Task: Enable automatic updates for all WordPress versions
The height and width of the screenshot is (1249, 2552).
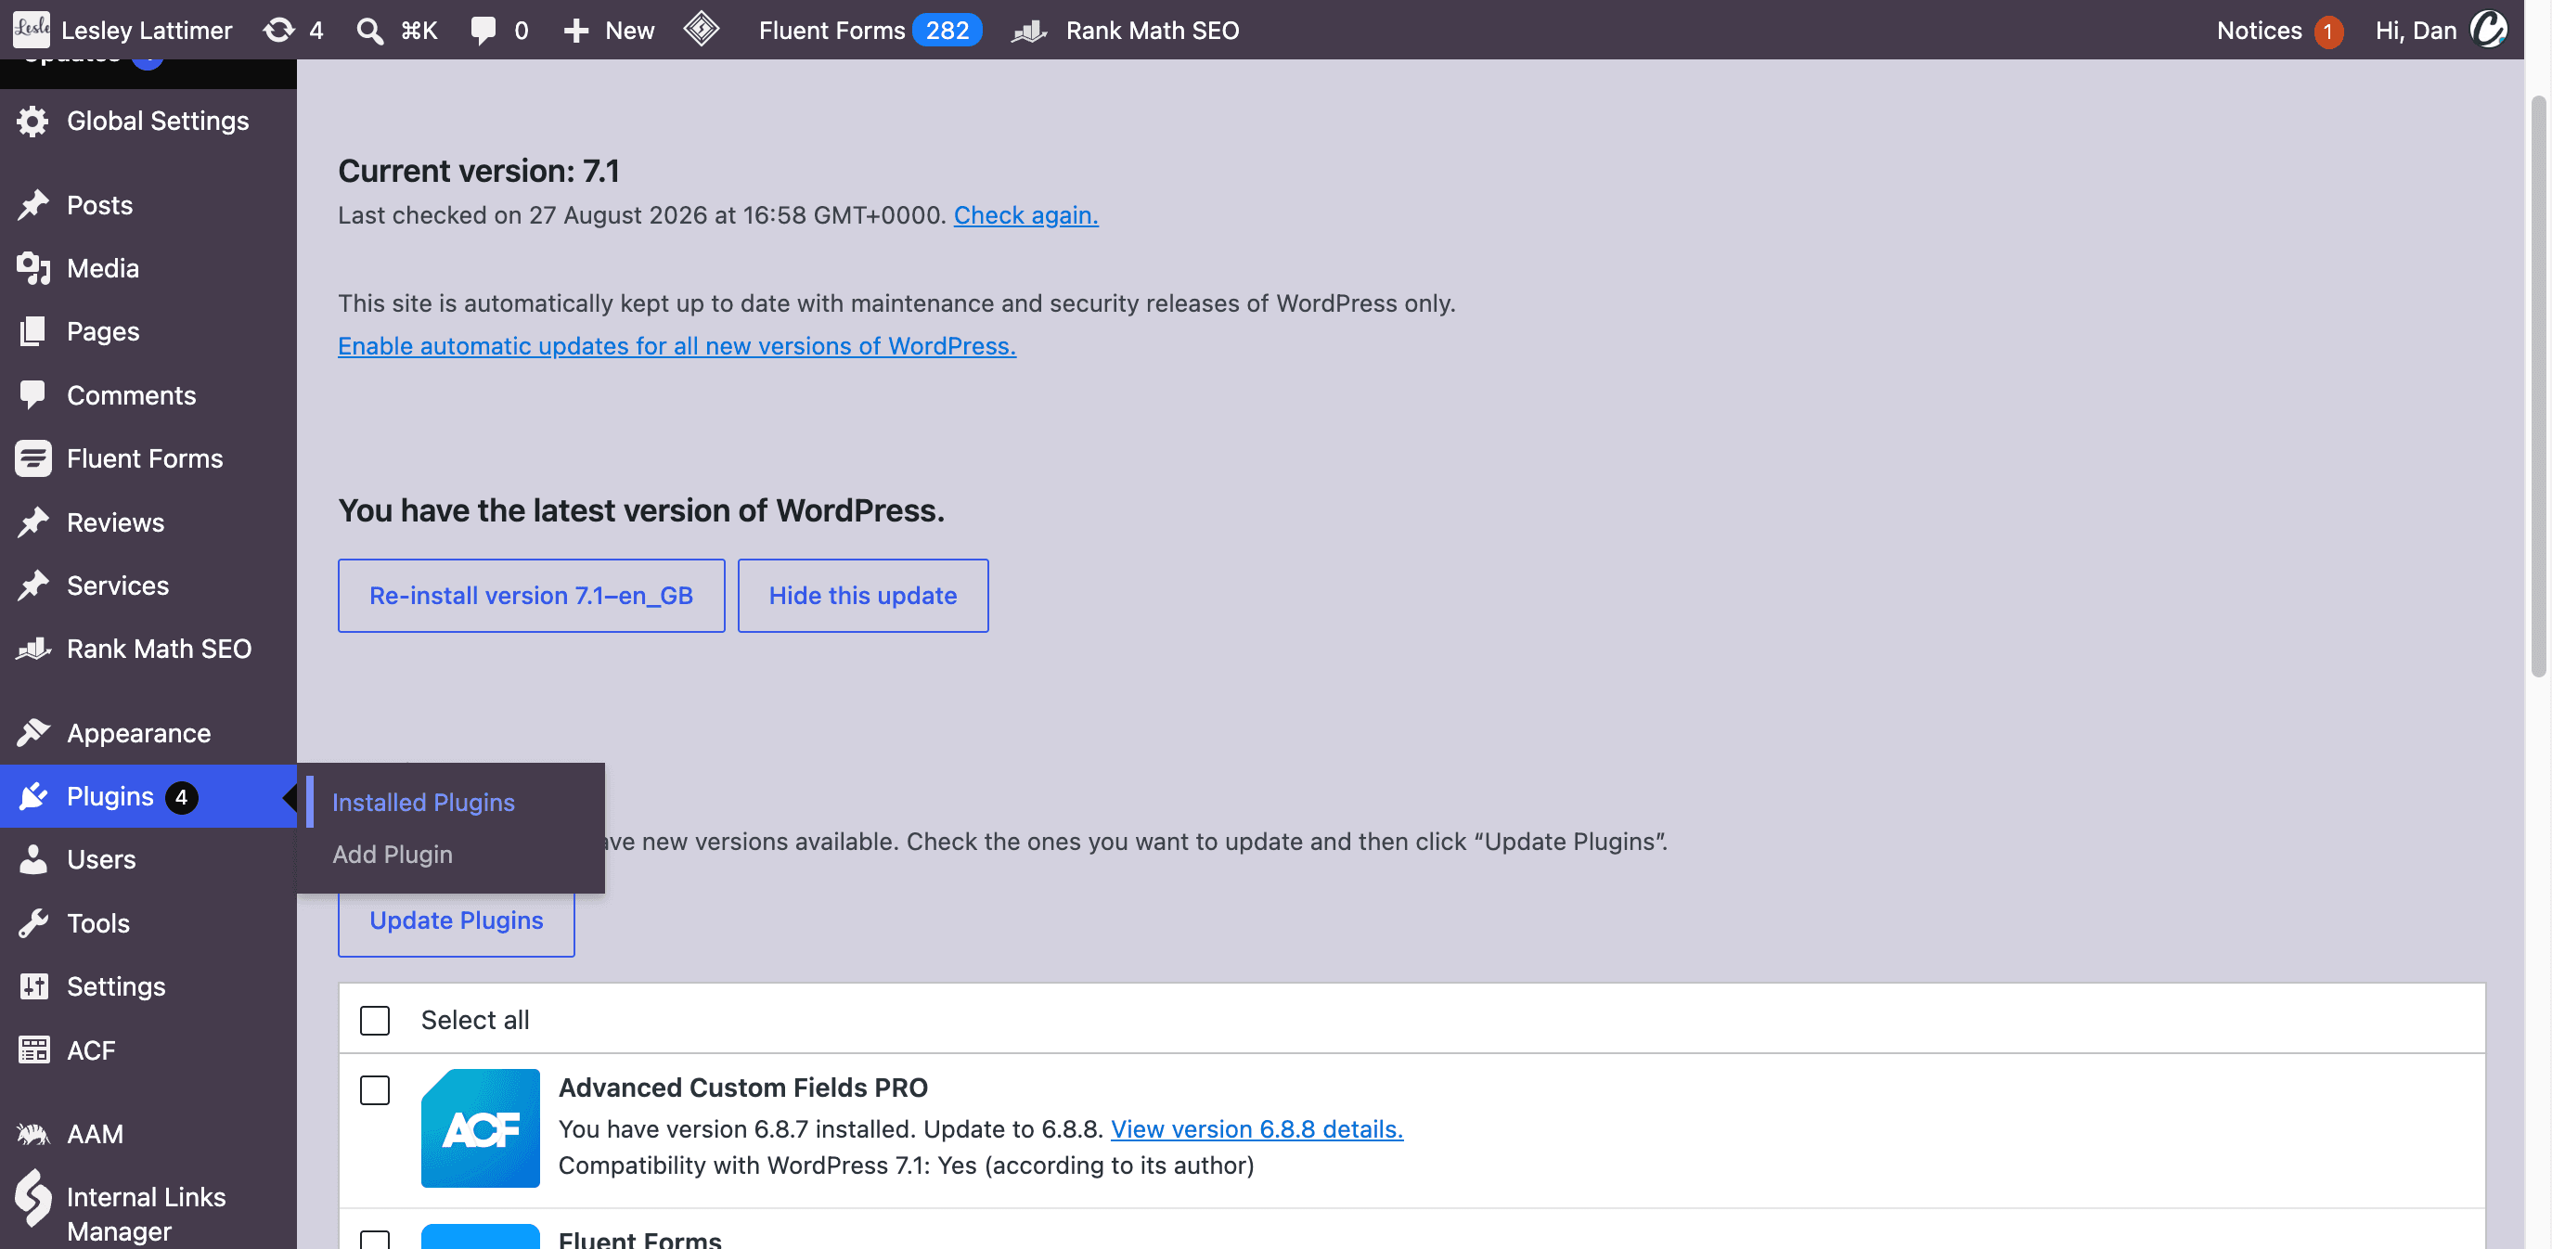Action: click(677, 346)
